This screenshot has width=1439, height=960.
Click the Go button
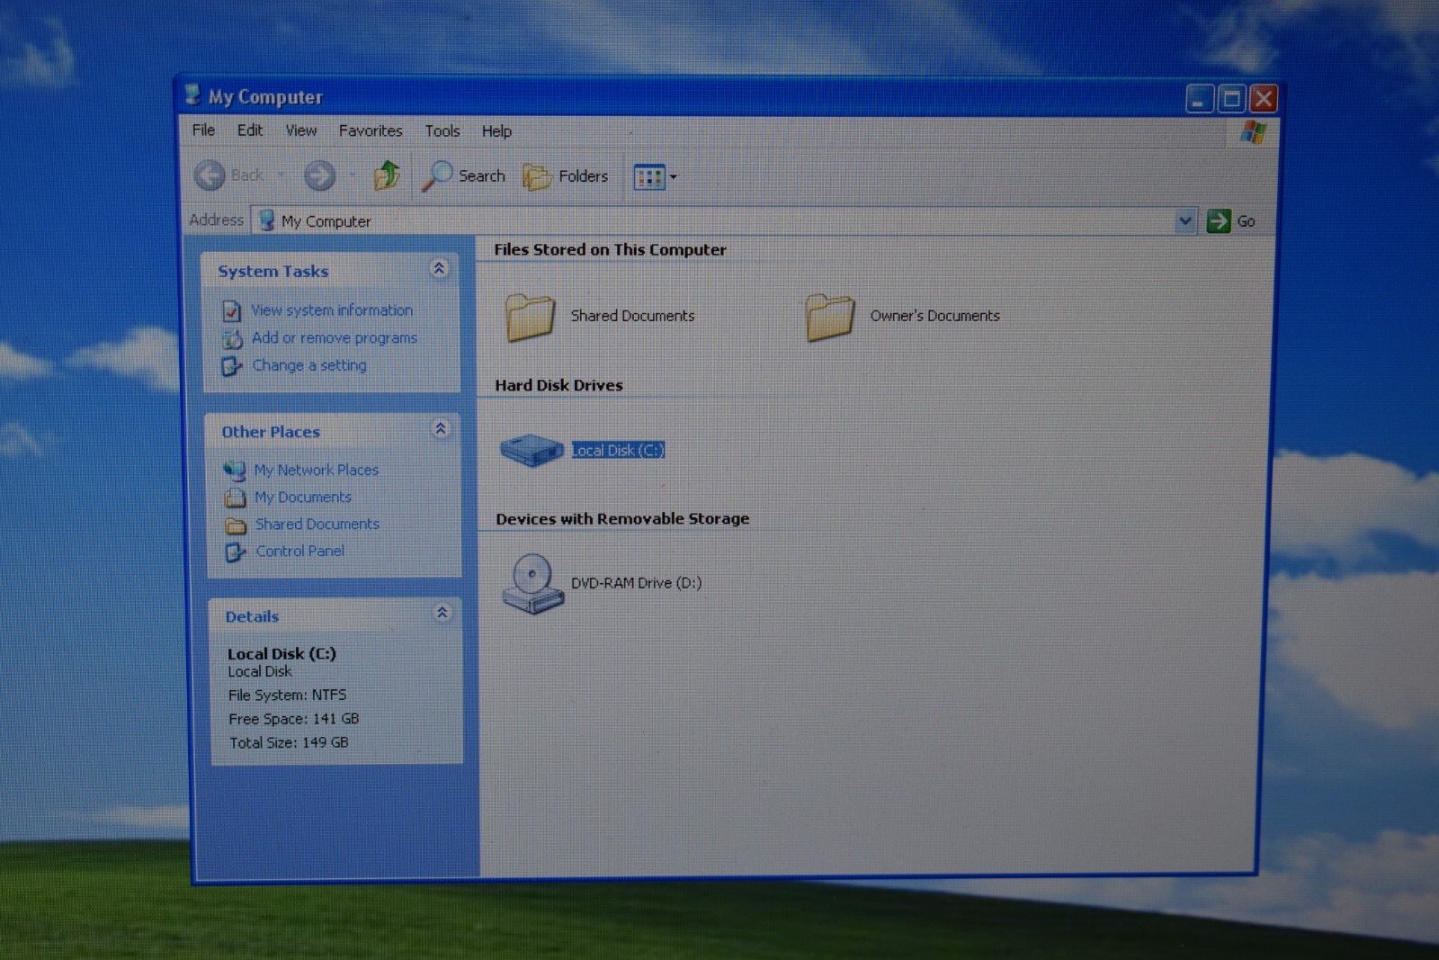(x=1231, y=220)
